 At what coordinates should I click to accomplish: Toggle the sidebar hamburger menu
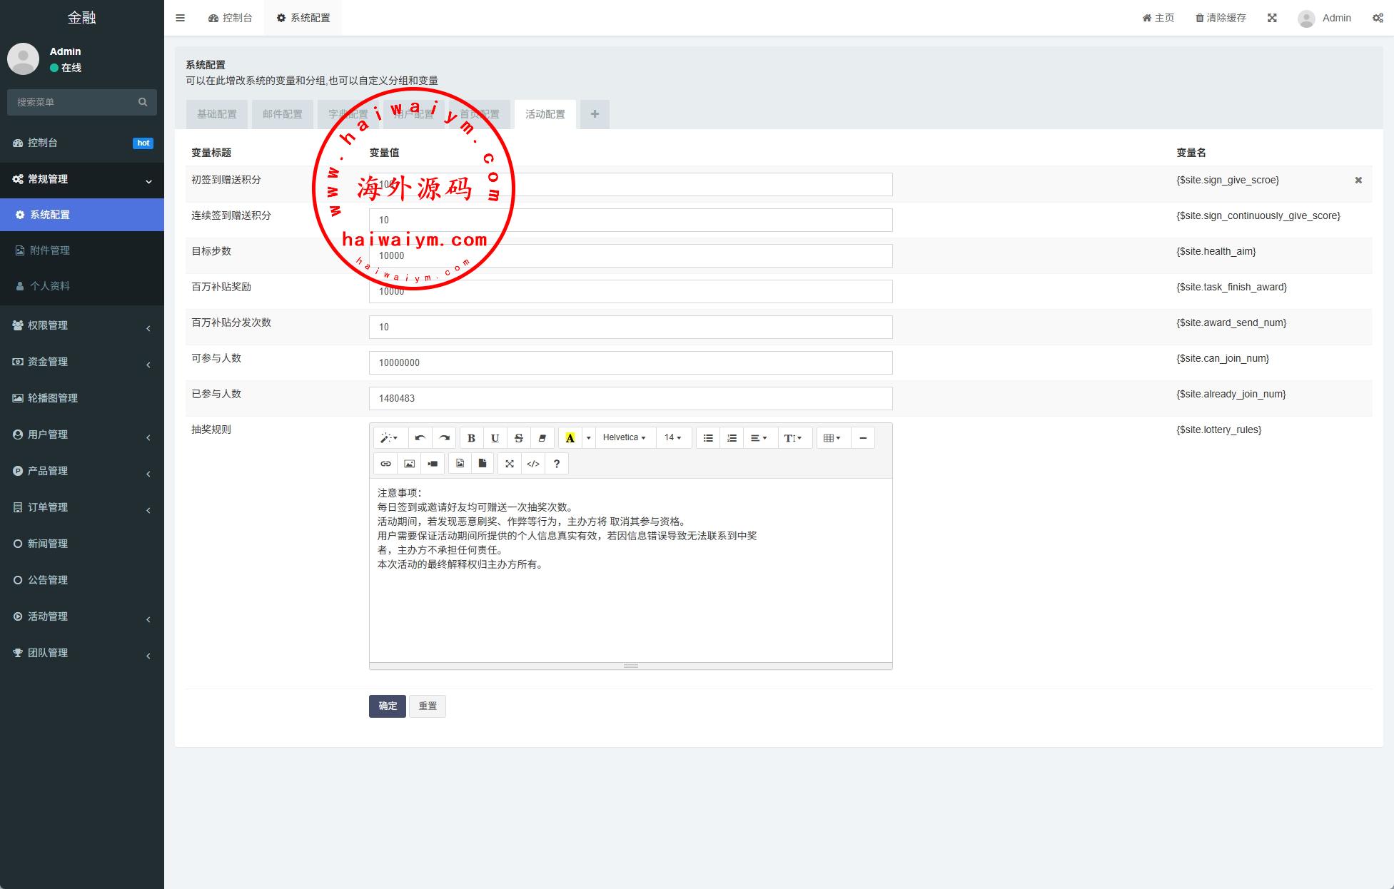180,18
